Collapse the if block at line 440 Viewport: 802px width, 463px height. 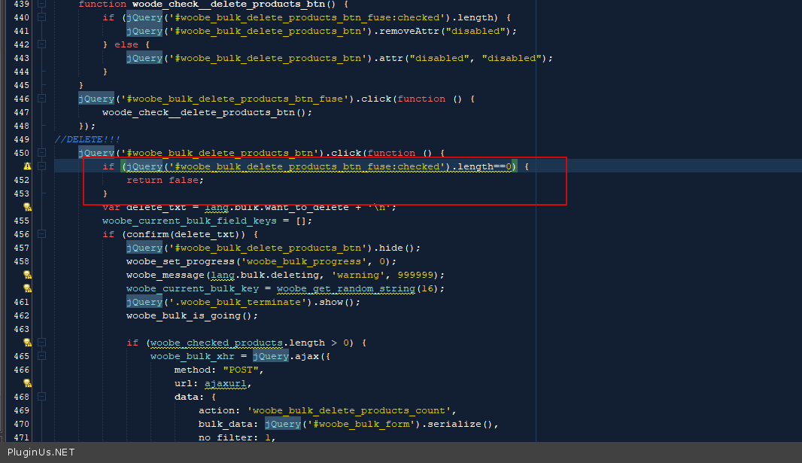pyautogui.click(x=42, y=17)
